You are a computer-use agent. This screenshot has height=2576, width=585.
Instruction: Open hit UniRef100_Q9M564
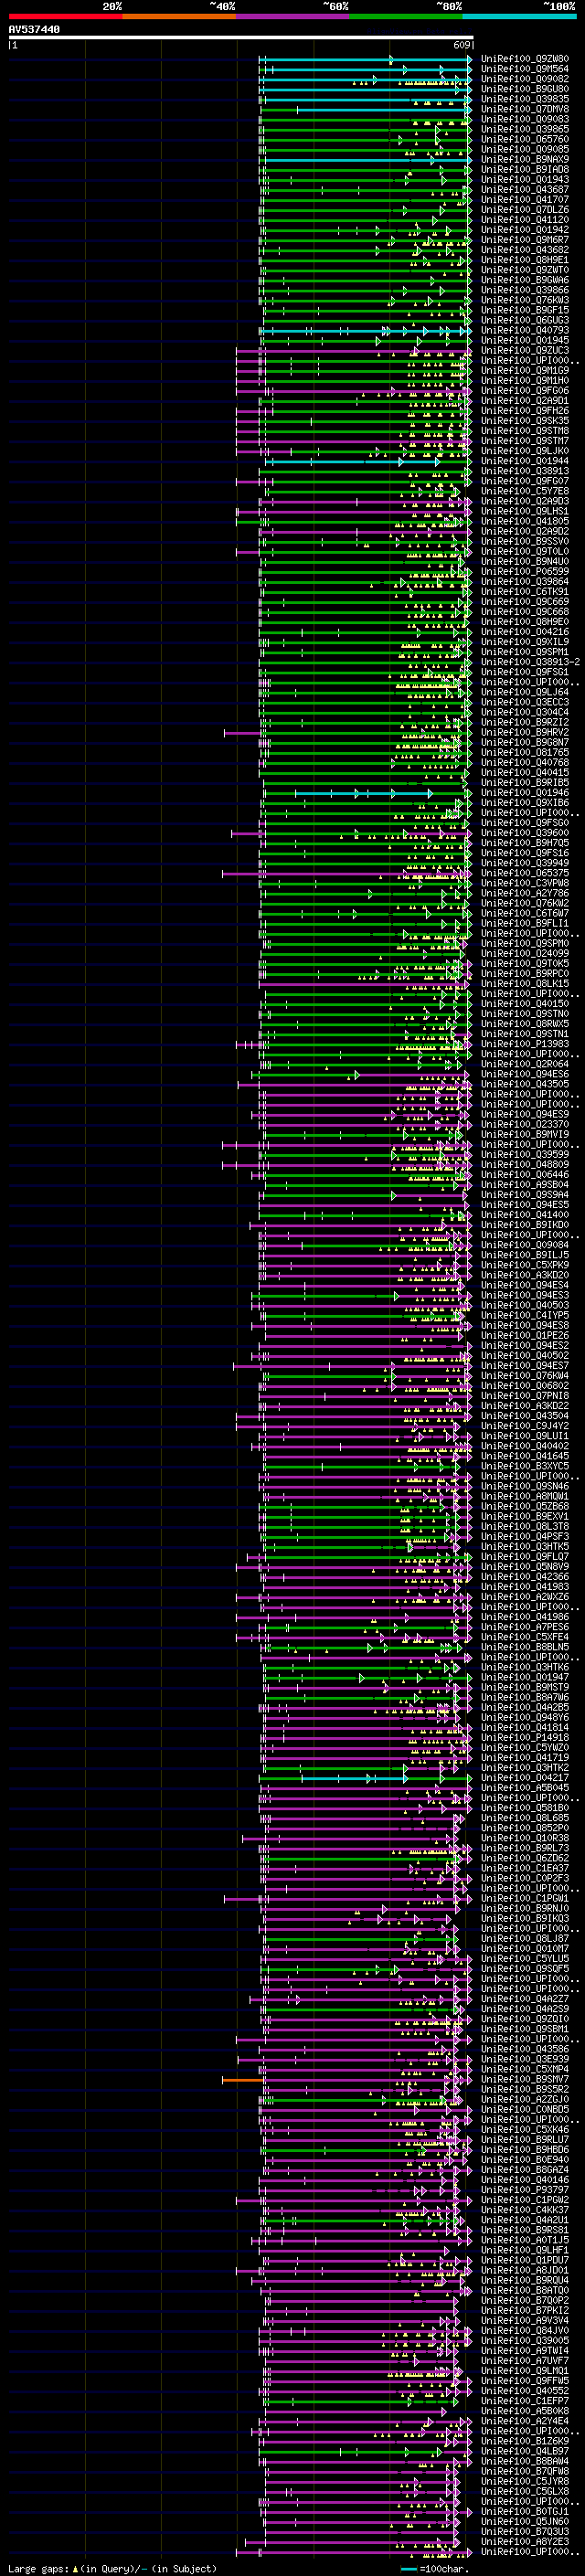[x=525, y=70]
